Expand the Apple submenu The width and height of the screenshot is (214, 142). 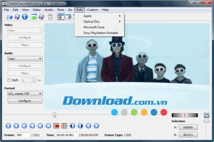point(99,16)
